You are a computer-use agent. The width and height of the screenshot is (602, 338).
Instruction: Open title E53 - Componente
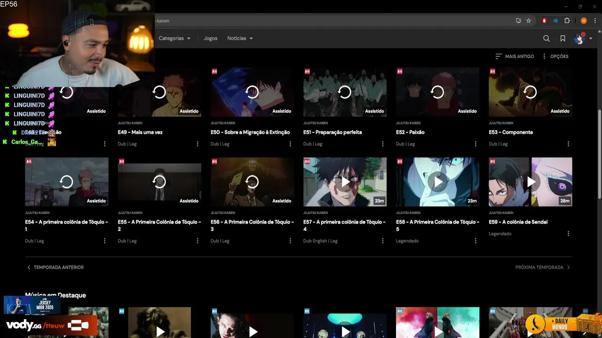coord(511,132)
